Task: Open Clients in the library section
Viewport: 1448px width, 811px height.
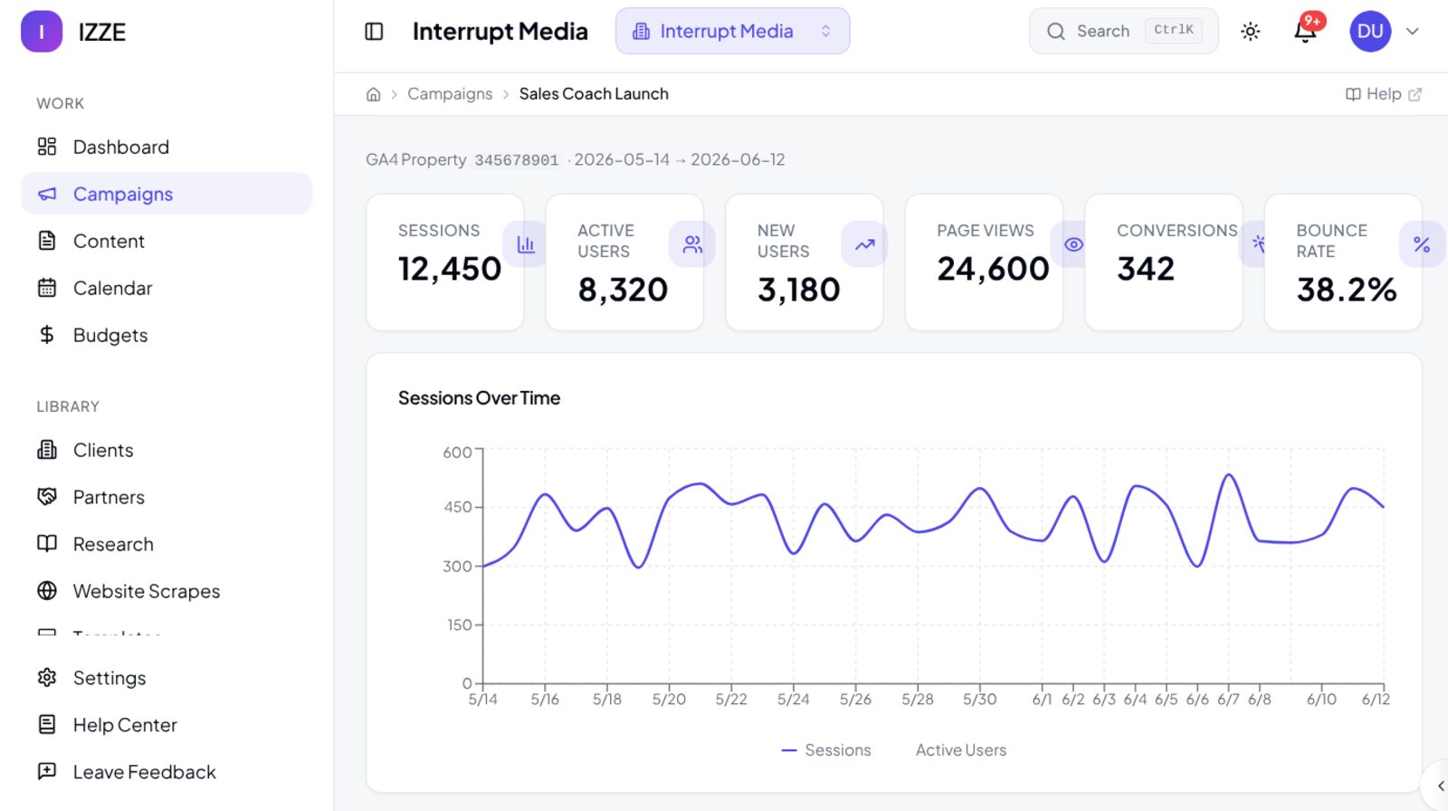Action: pyautogui.click(x=167, y=450)
